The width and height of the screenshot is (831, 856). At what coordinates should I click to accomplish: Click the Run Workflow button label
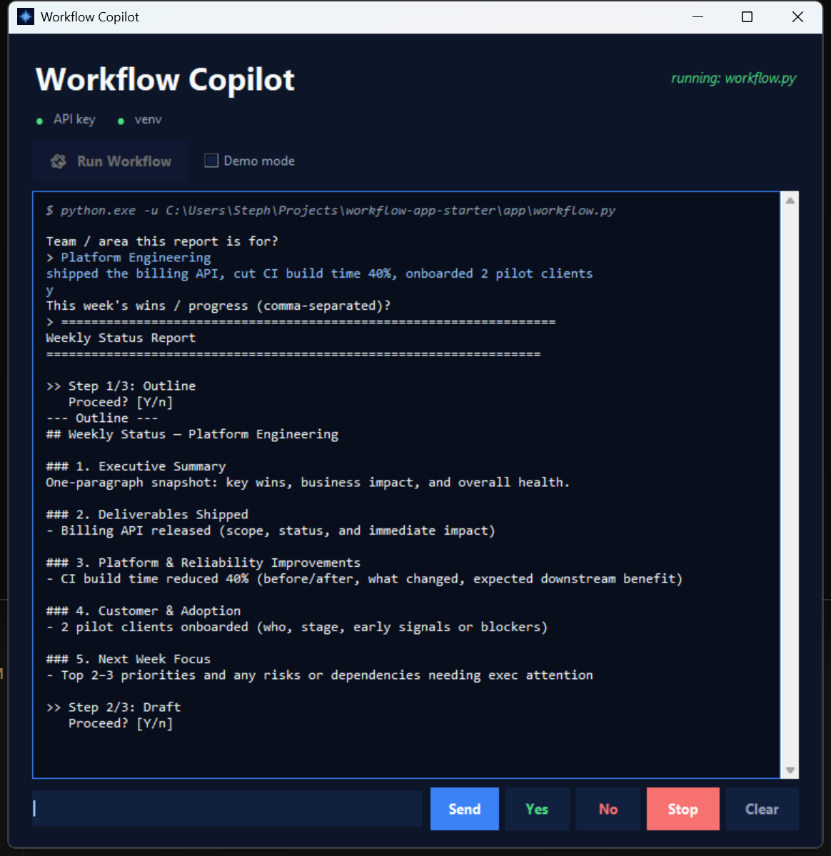click(x=124, y=161)
